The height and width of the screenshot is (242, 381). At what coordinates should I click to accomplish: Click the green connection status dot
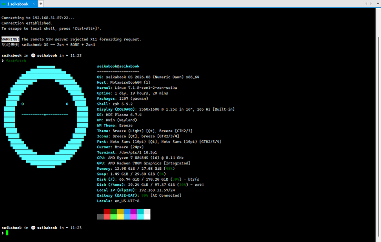(x=4, y=4)
